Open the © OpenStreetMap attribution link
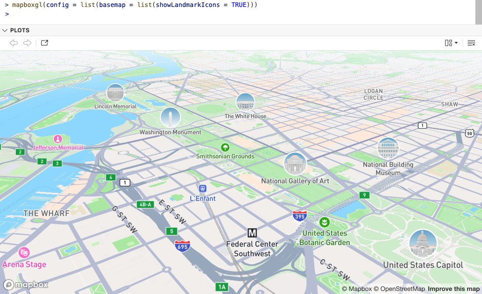 pyautogui.click(x=399, y=289)
